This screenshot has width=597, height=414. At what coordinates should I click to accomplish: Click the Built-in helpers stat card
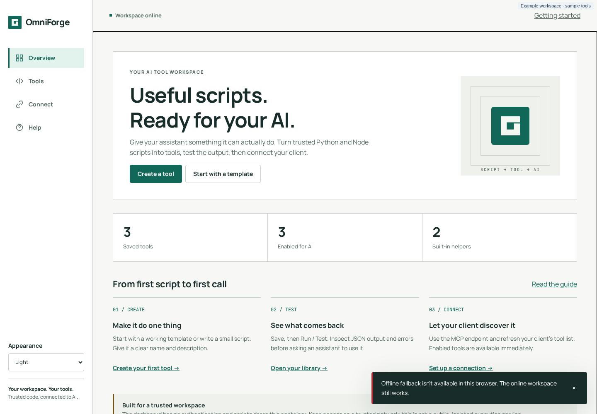500,238
